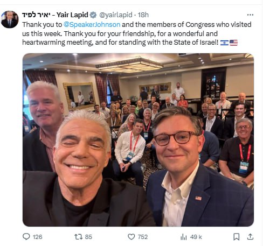This screenshot has height=246, width=263.
Task: Click the @yairlapid handle
Action: tap(116, 15)
